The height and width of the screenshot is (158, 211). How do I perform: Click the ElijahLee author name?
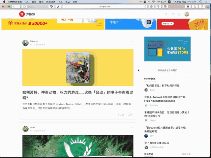[34, 41]
